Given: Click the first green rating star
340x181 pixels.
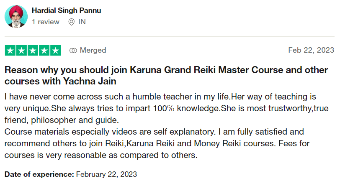Looking at the screenshot, I should point(10,51).
